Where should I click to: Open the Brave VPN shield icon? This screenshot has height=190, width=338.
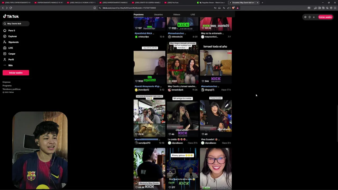tap(331, 8)
